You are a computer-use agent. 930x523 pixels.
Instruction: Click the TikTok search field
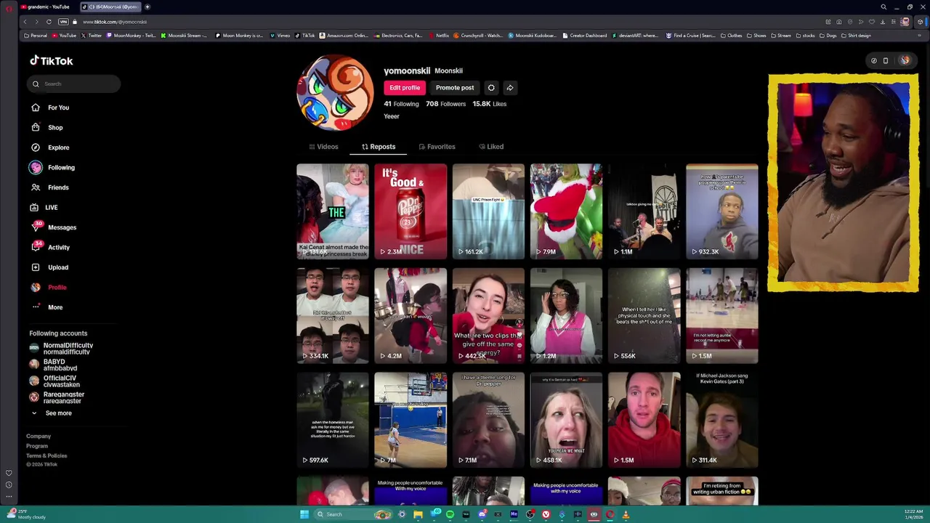coord(75,84)
